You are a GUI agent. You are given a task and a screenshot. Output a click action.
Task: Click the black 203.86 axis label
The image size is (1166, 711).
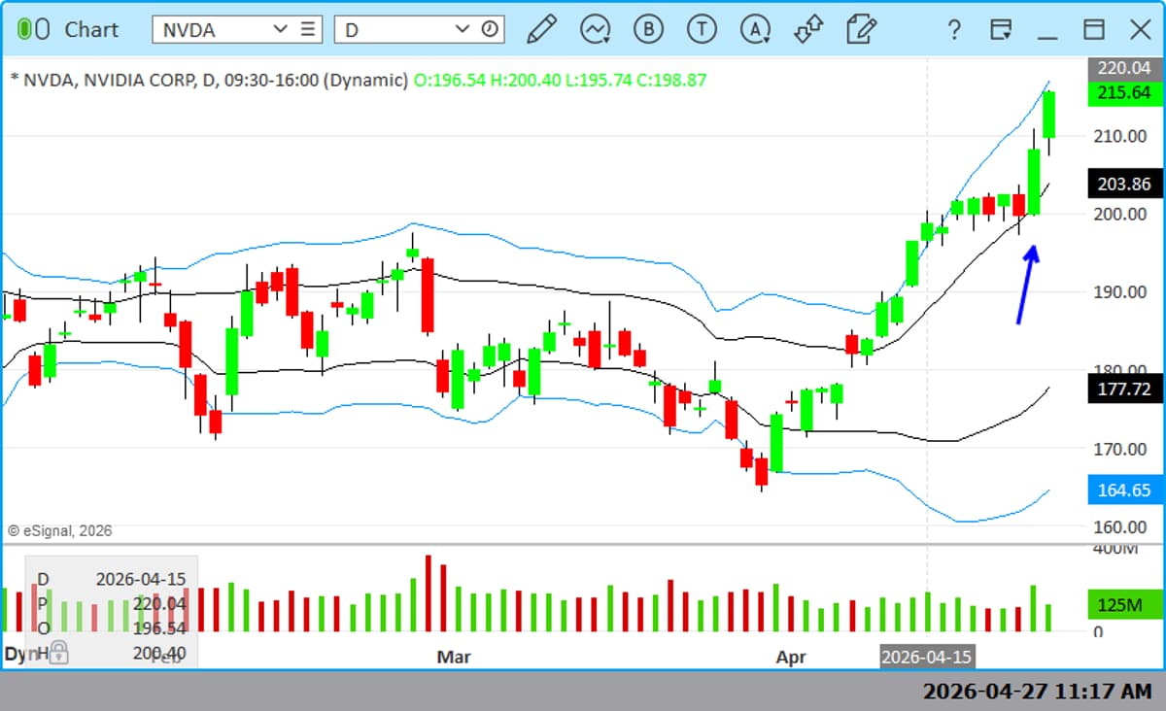(x=1123, y=184)
